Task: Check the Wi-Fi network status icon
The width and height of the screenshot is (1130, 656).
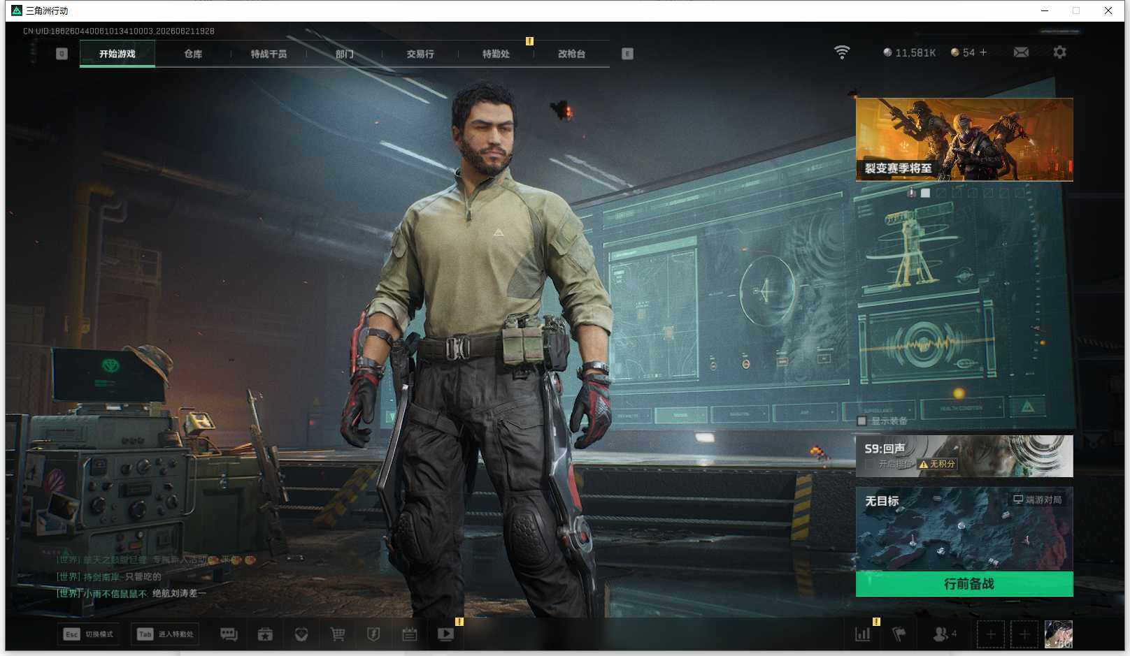Action: [x=842, y=52]
